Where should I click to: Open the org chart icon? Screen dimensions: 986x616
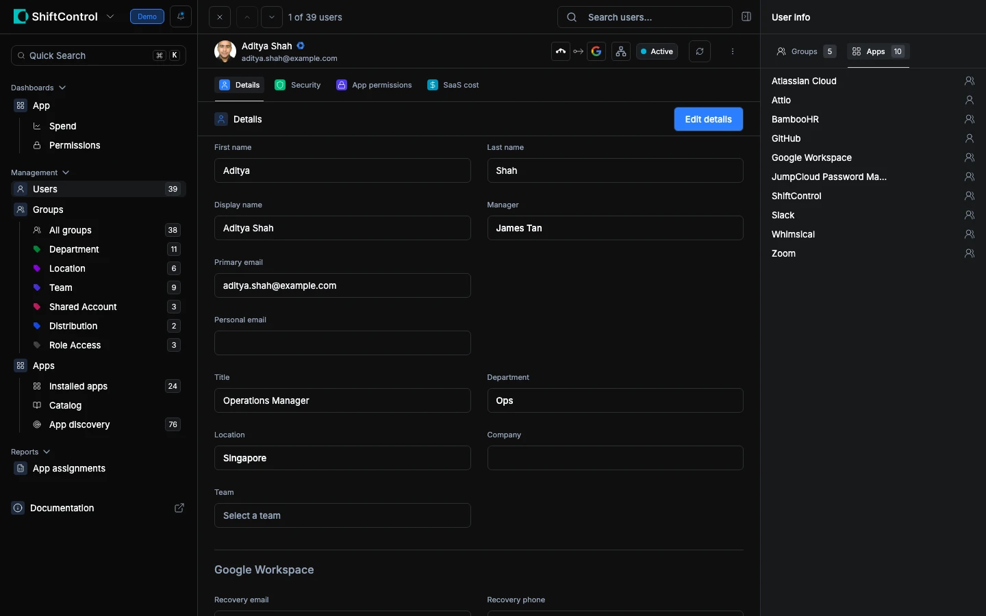click(x=620, y=51)
